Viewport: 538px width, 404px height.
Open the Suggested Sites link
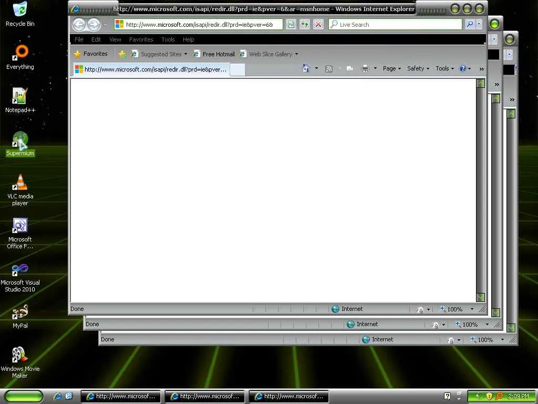pos(159,54)
